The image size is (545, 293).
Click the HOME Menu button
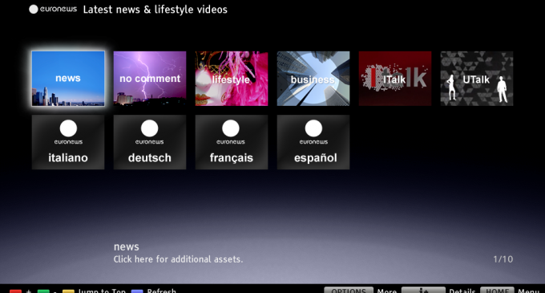(497, 291)
